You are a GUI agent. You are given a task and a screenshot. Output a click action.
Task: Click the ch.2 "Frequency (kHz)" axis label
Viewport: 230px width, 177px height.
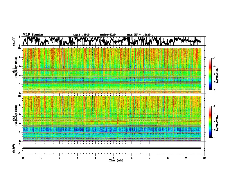[x=16, y=115]
